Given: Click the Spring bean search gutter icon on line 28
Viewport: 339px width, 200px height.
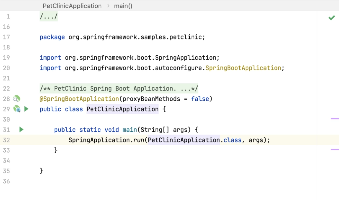Looking at the screenshot, I should pyautogui.click(x=17, y=99).
